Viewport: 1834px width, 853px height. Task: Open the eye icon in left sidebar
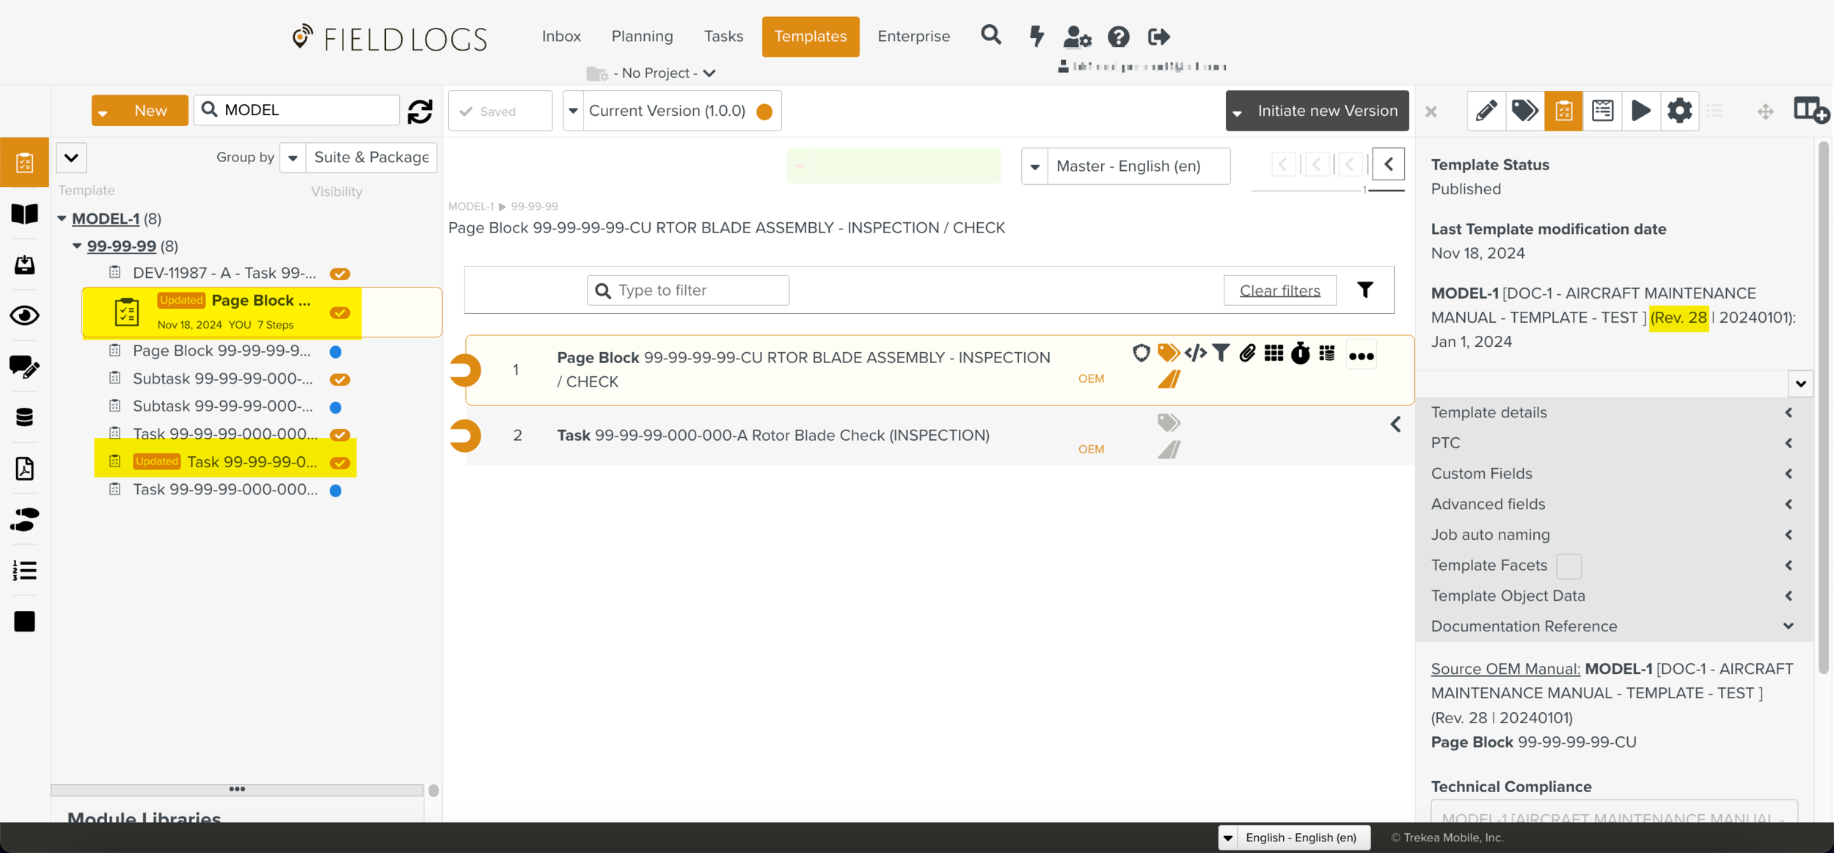(x=24, y=315)
